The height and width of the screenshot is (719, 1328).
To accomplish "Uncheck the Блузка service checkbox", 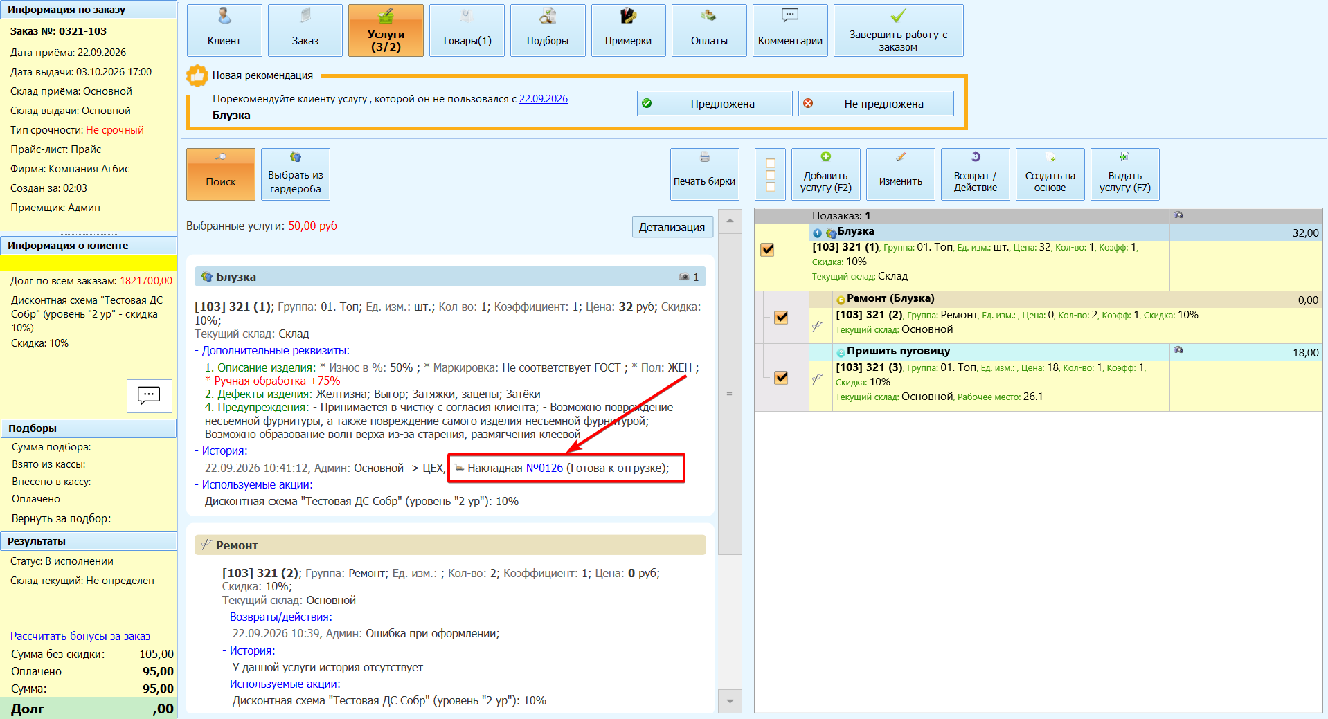I will 767,249.
